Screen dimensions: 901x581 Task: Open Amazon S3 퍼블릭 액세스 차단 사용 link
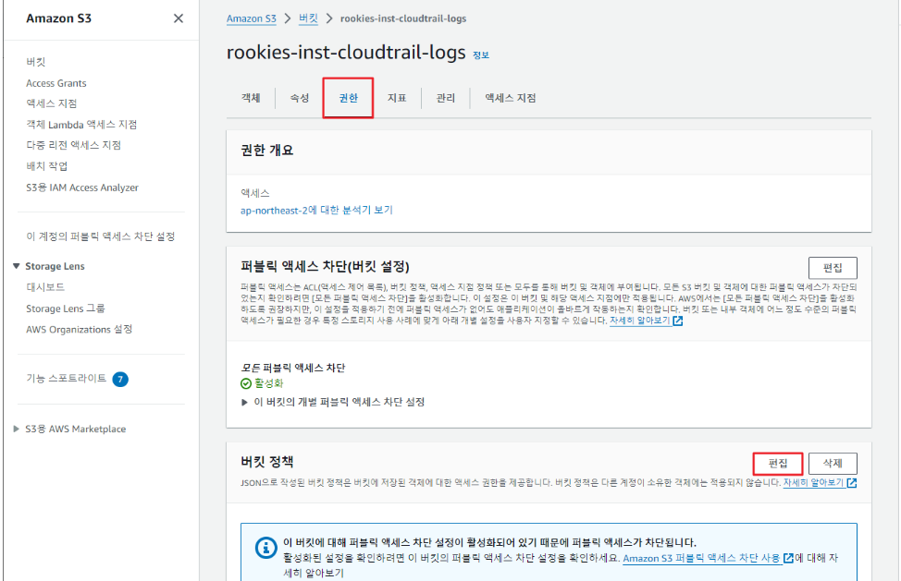pos(701,558)
